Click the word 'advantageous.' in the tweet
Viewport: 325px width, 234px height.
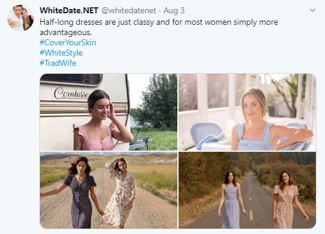click(x=65, y=33)
